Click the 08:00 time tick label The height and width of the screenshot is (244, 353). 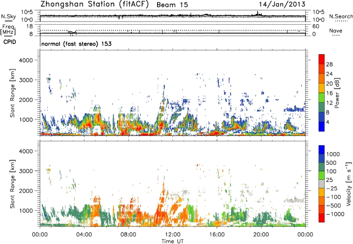coord(128,235)
